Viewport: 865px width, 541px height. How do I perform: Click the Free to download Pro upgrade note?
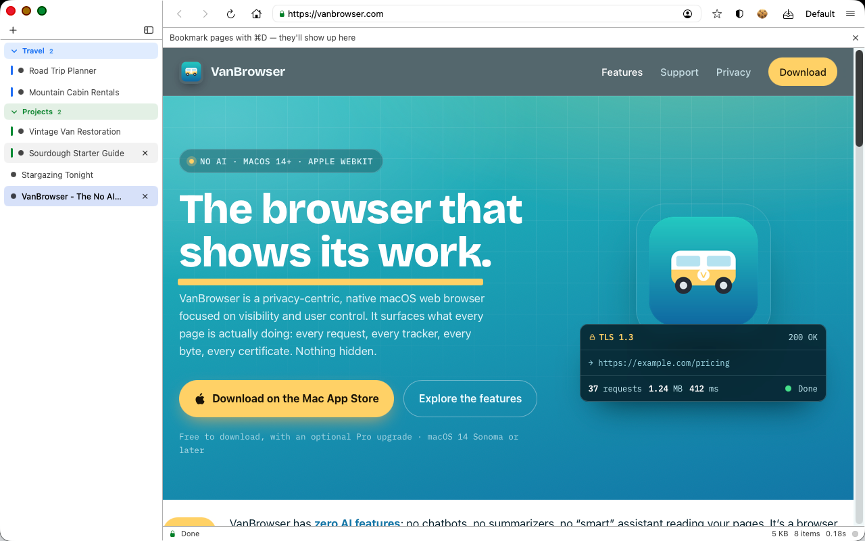(x=349, y=443)
